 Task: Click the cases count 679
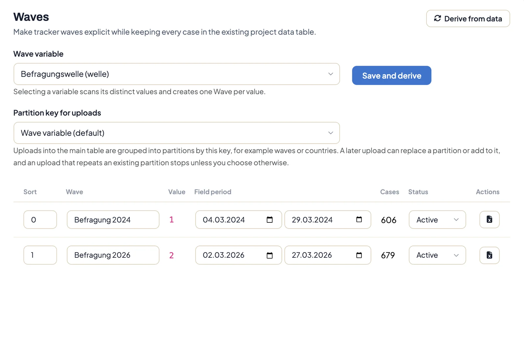(x=388, y=255)
